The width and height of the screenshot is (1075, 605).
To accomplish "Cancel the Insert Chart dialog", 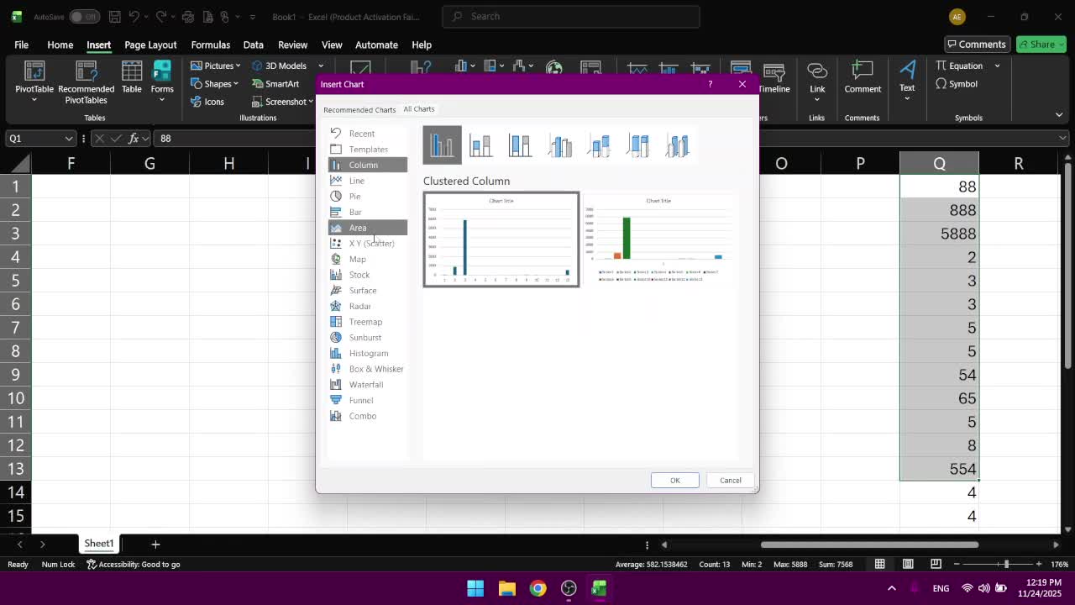I will (730, 481).
